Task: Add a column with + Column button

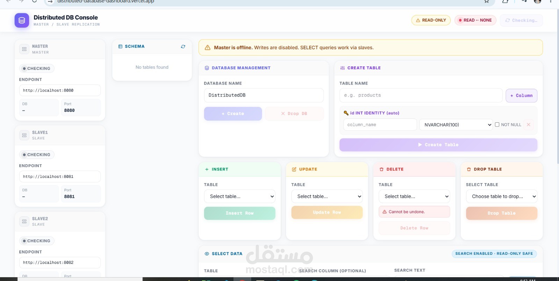Action: (522, 96)
